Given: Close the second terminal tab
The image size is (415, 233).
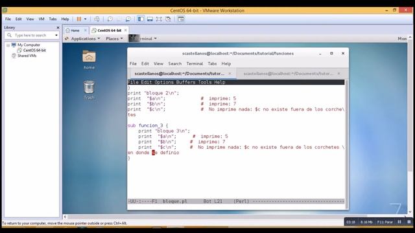Looking at the screenshot, I should [338, 73].
